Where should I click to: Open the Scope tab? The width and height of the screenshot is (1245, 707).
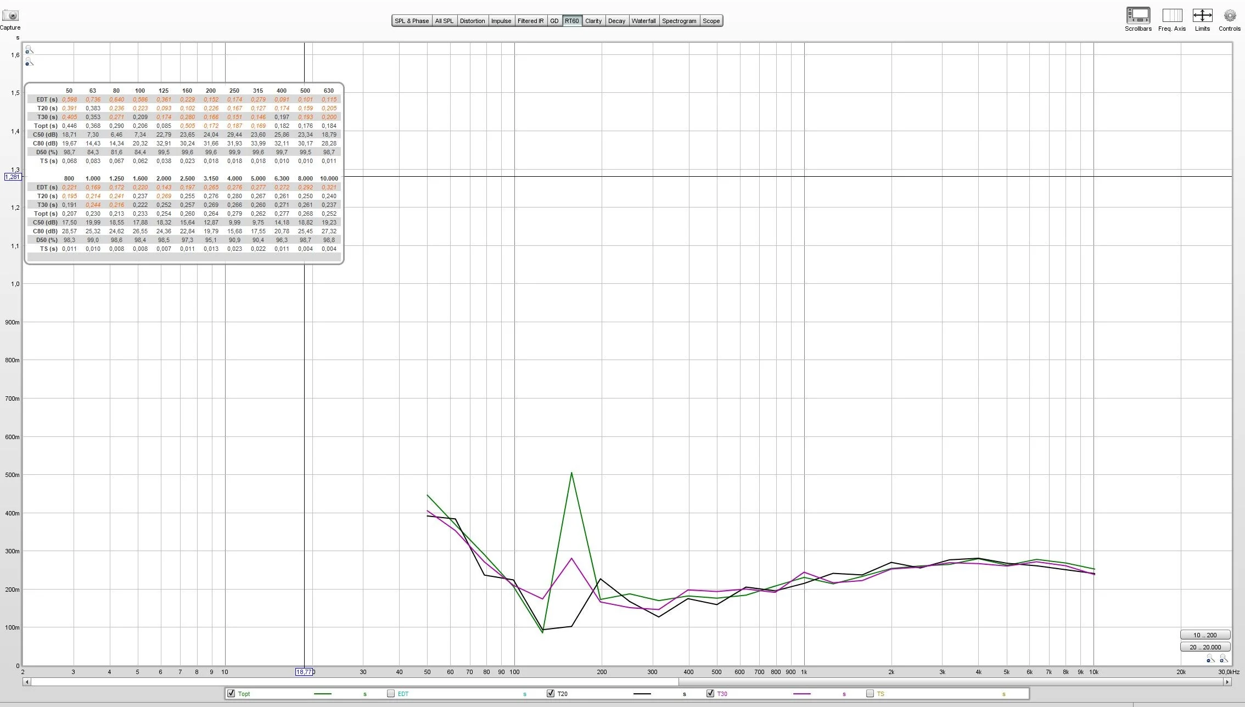point(711,21)
